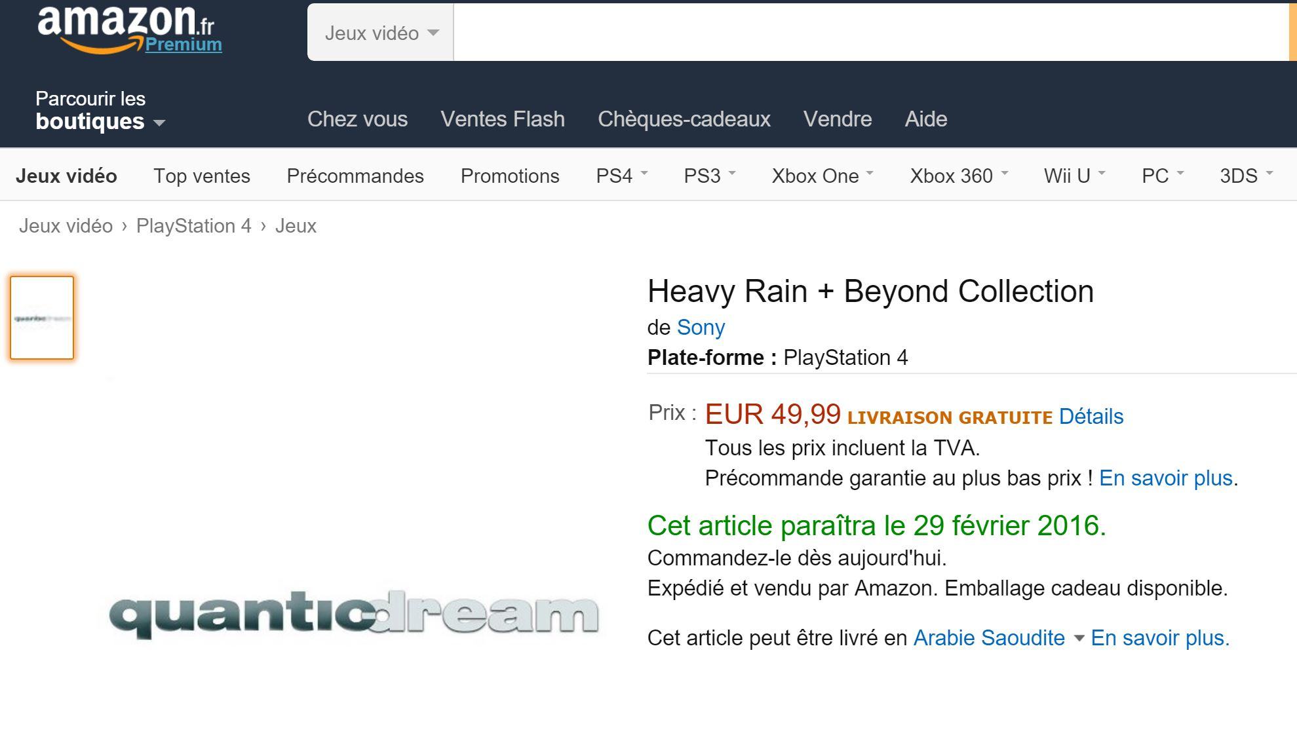Click the Vendre nav link
Screen dimensions: 1297x756
coord(838,119)
